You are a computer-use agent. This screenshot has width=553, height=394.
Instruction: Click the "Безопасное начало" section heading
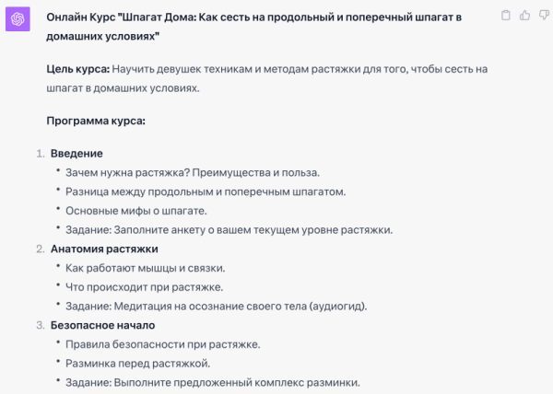[x=102, y=325]
